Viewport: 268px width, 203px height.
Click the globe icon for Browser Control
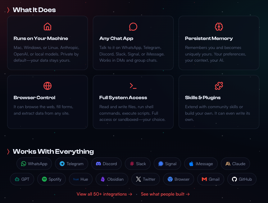click(x=48, y=86)
